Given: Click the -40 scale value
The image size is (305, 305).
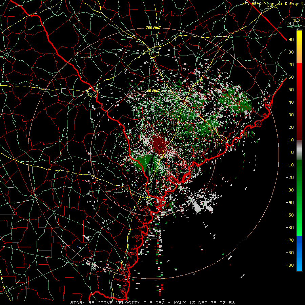Looking at the screenshot, I should [290, 203].
